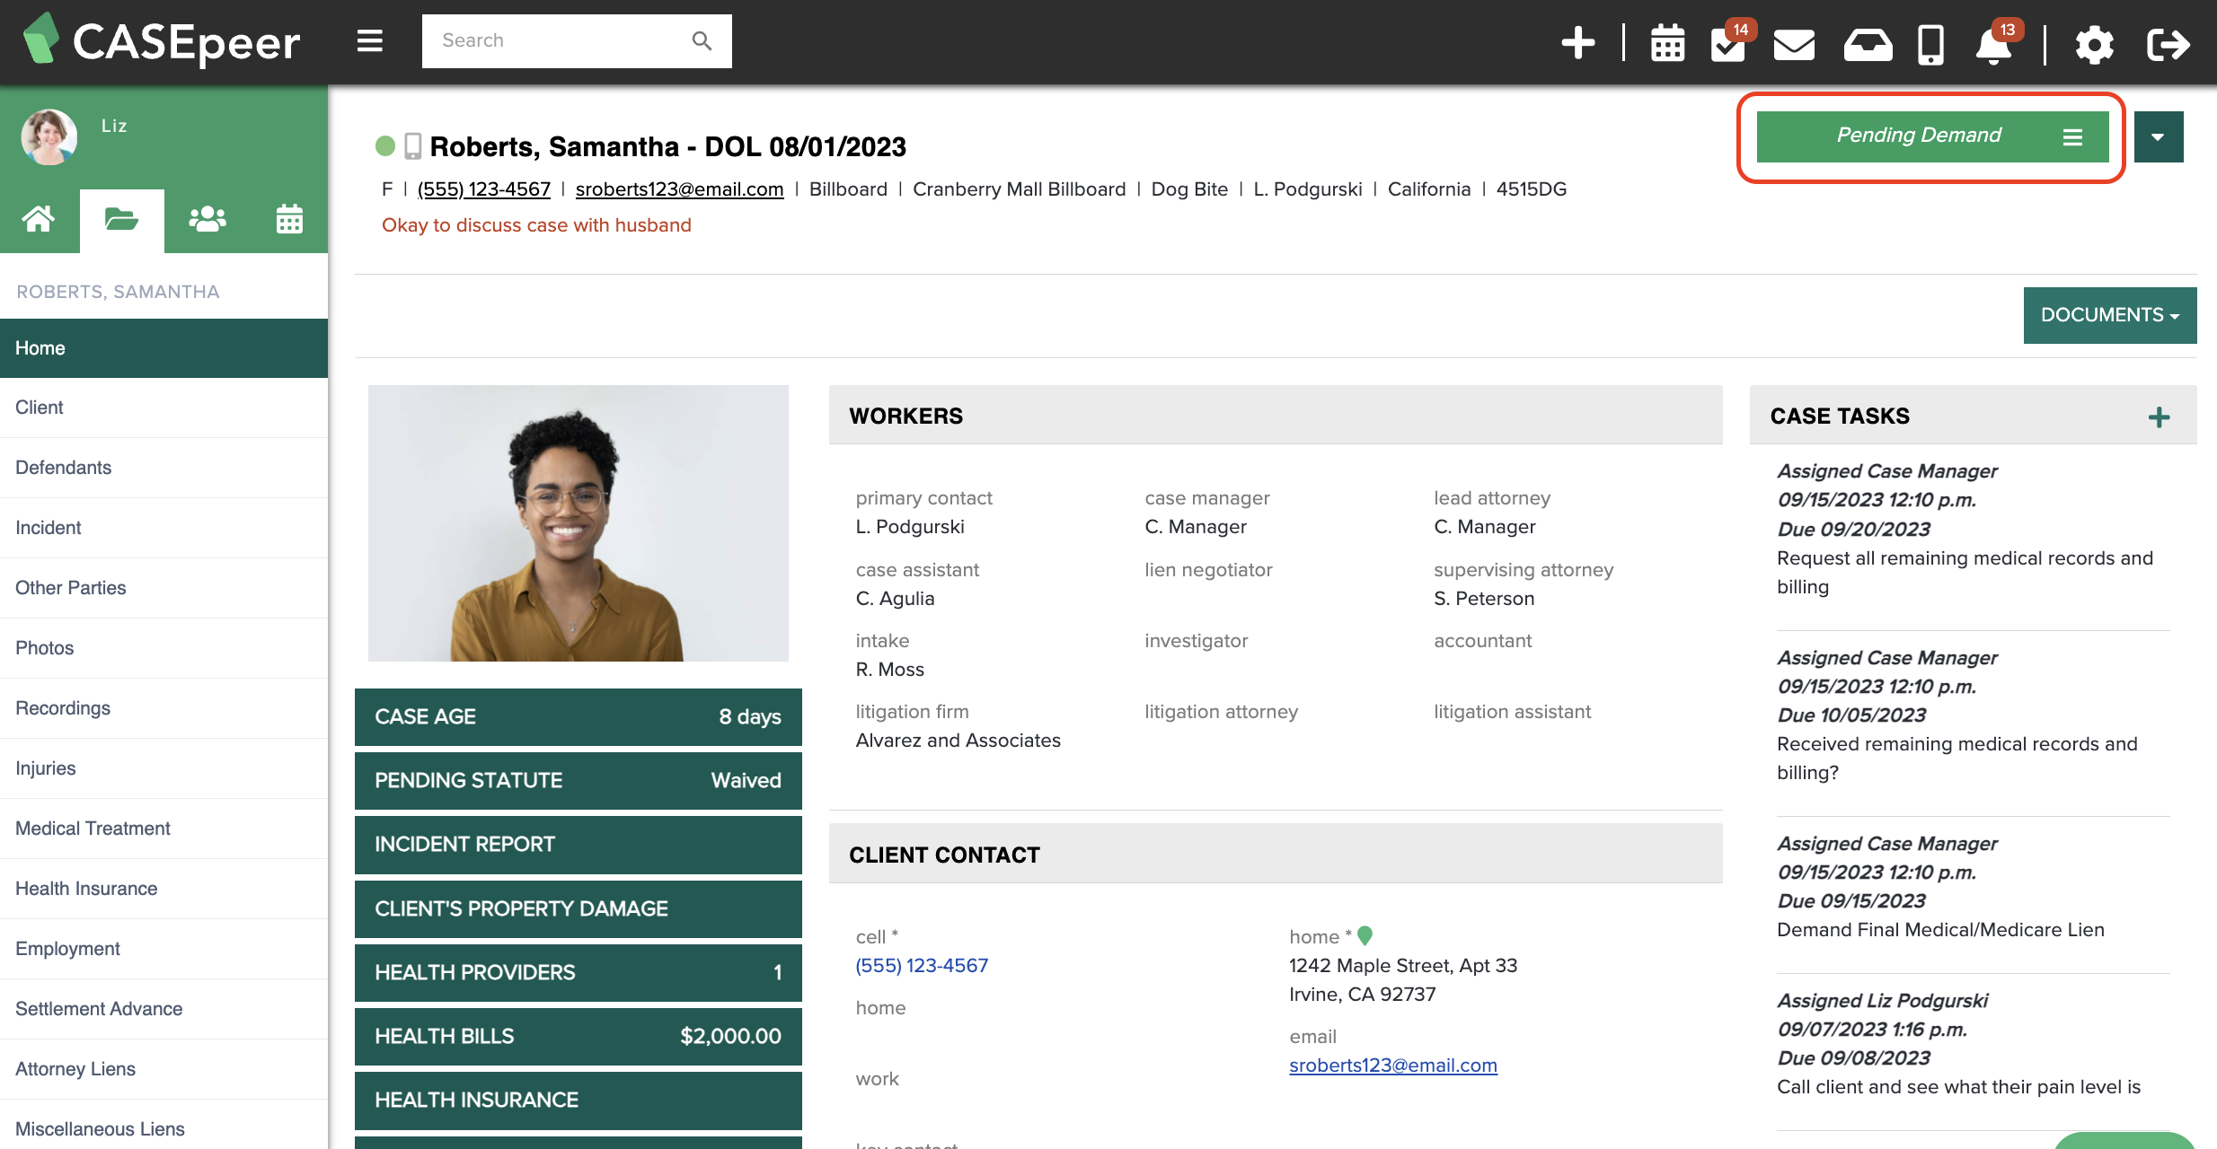Open Attorney Liens in the sidebar
The image size is (2217, 1149).
pos(163,1069)
